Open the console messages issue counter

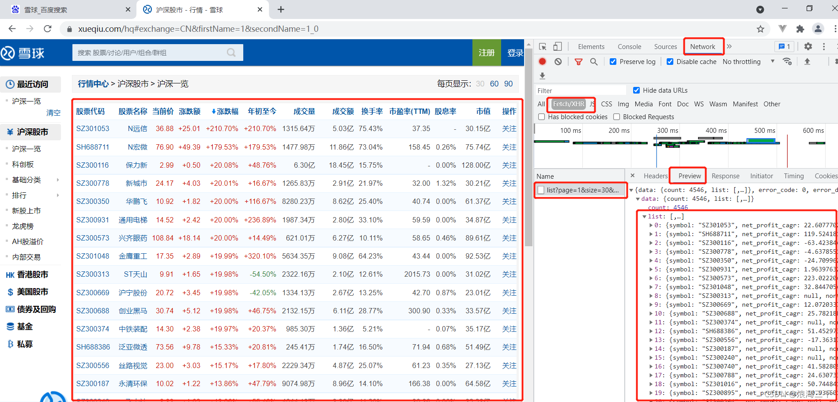tap(785, 46)
